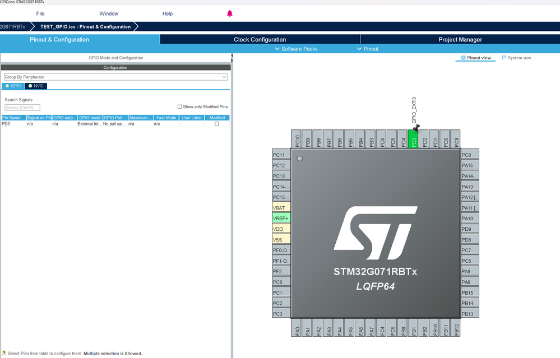The image size is (560, 358).
Task: Click the pushpin icon on pin PD3
Action: pyautogui.click(x=417, y=128)
